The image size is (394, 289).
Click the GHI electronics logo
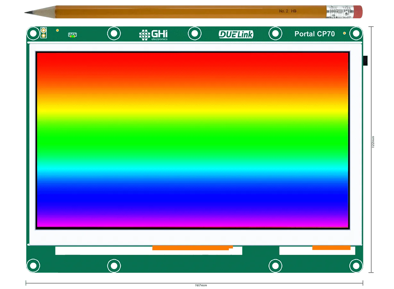153,35
